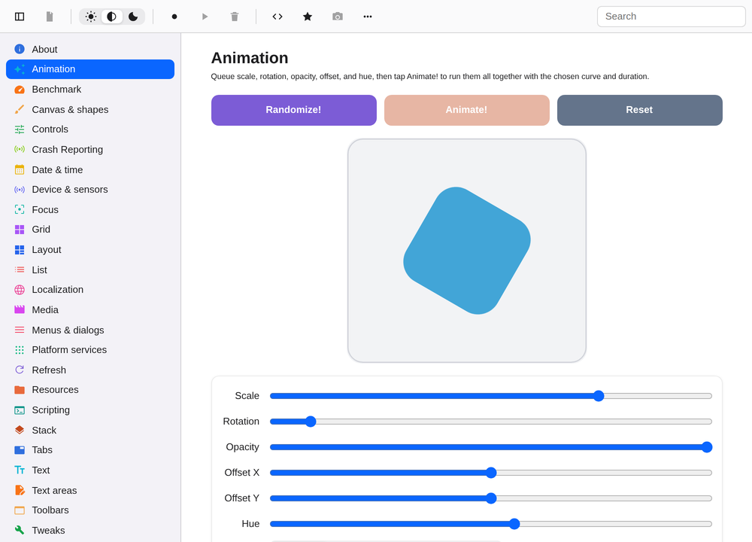Click the Reset button
Image resolution: width=752 pixels, height=542 pixels.
(640, 110)
